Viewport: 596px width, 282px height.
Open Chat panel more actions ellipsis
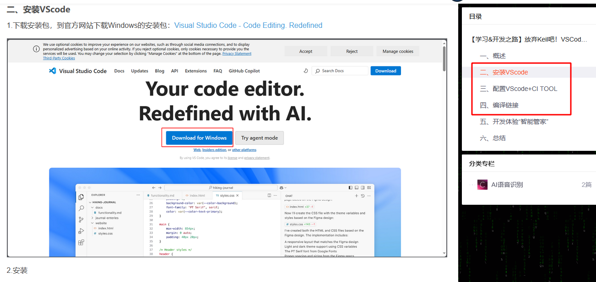coord(368,196)
